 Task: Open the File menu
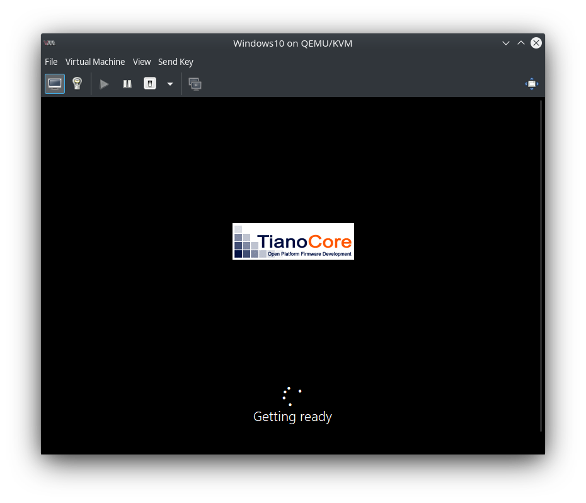(51, 62)
